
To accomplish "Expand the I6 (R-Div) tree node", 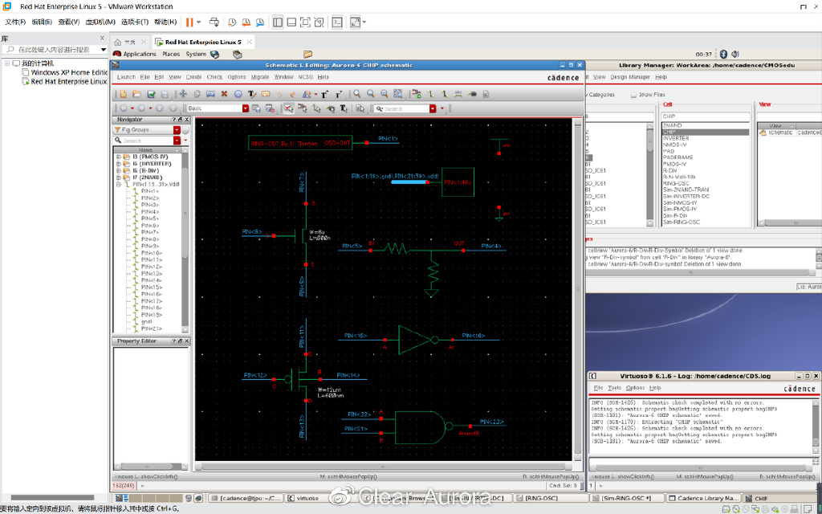I will pyautogui.click(x=119, y=170).
